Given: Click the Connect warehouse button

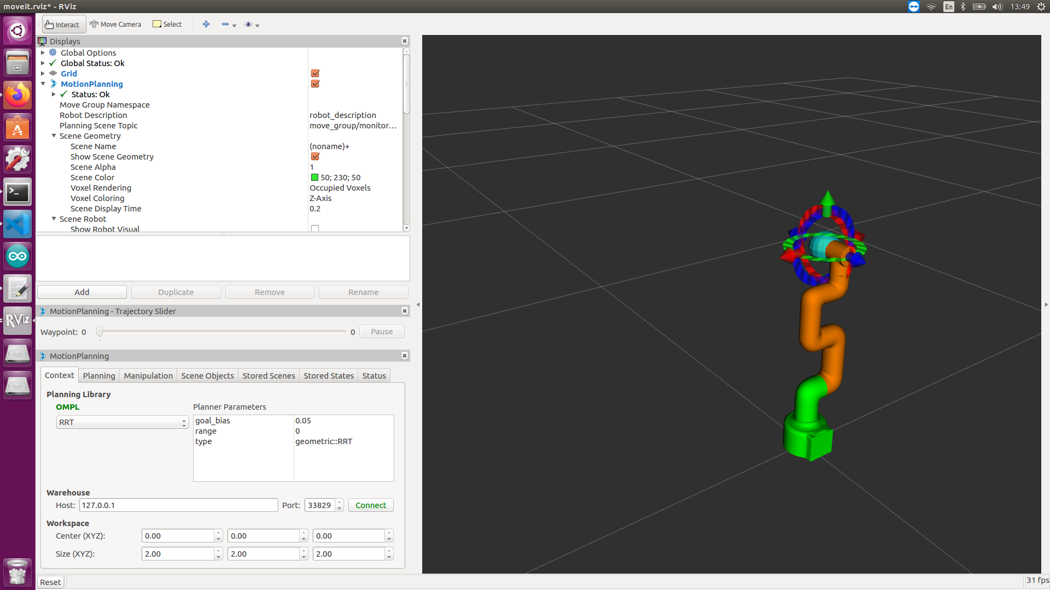Looking at the screenshot, I should pos(371,505).
